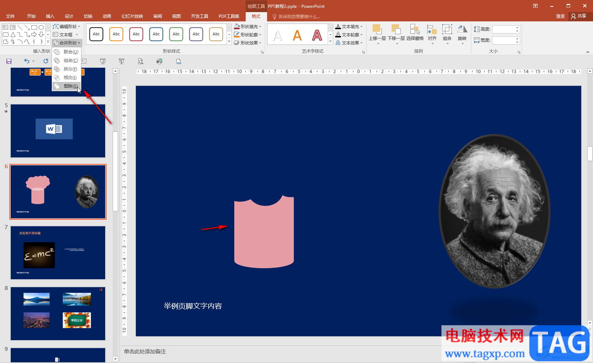Click the quick print icon
The image size is (593, 363).
159,61
